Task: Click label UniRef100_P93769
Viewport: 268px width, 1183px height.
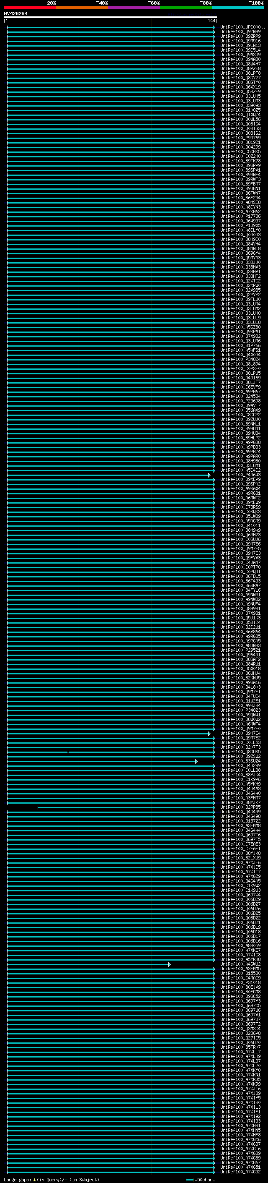Action: click(x=240, y=138)
